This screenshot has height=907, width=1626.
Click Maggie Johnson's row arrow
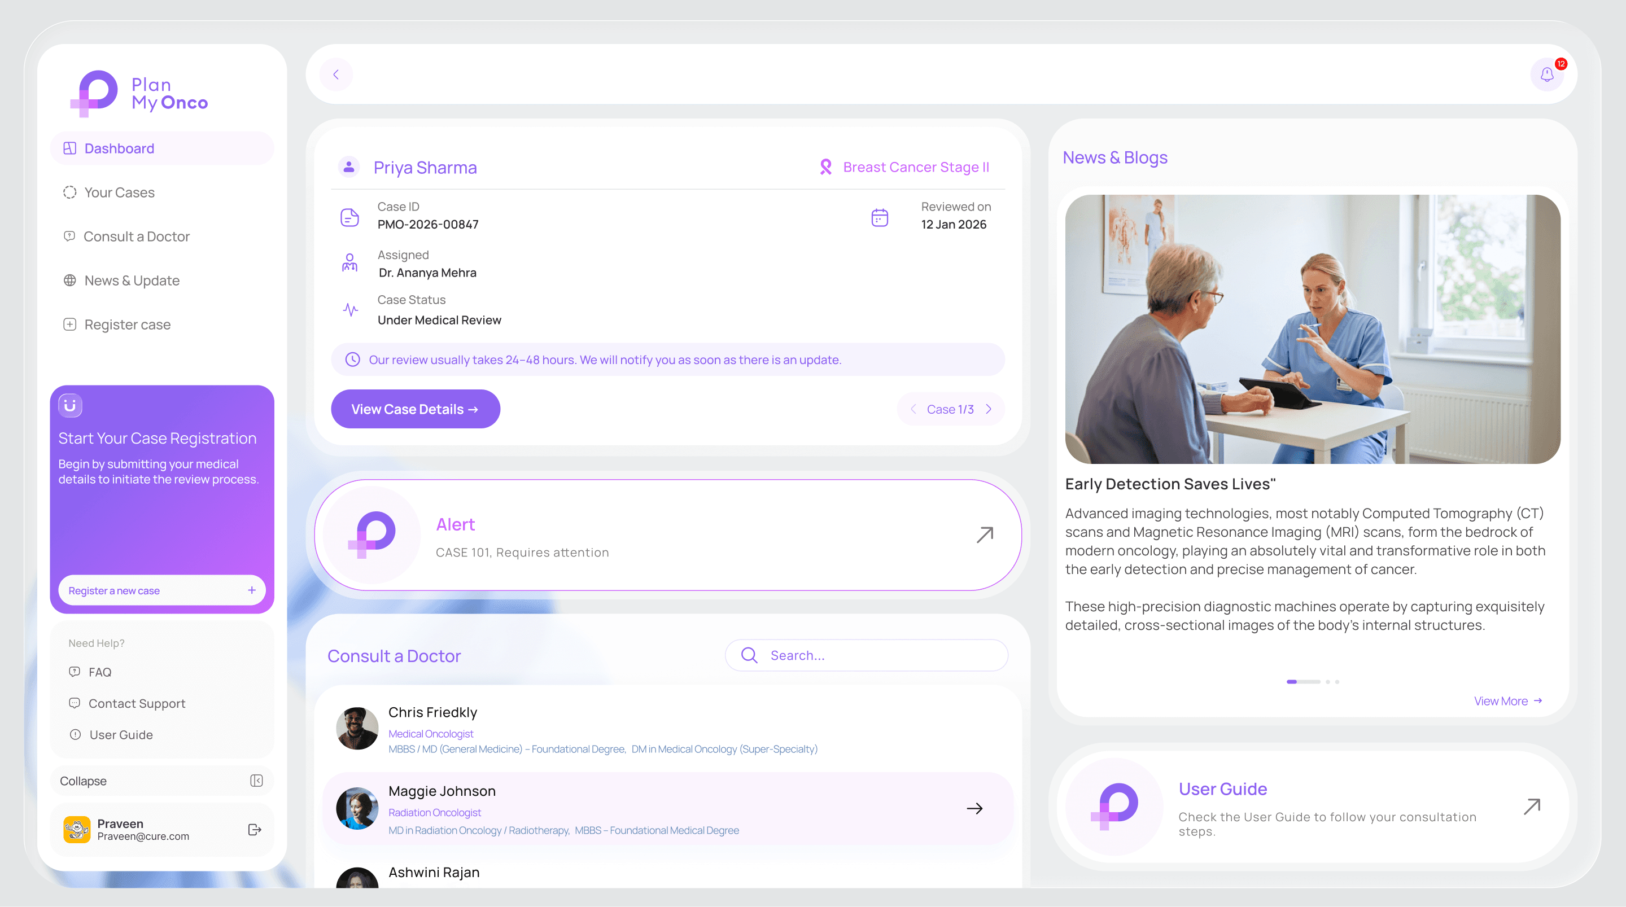(x=974, y=809)
